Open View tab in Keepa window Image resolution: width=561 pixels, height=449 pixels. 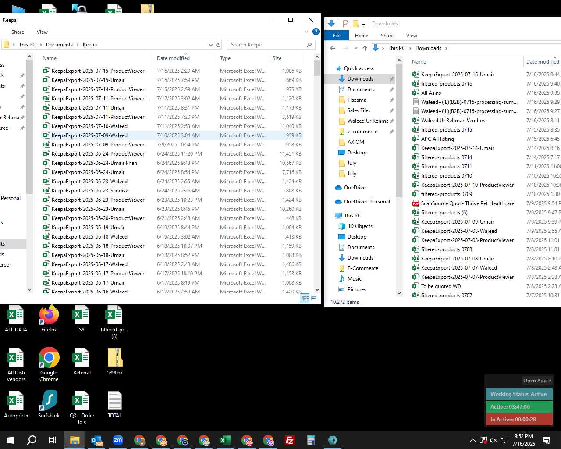42,32
